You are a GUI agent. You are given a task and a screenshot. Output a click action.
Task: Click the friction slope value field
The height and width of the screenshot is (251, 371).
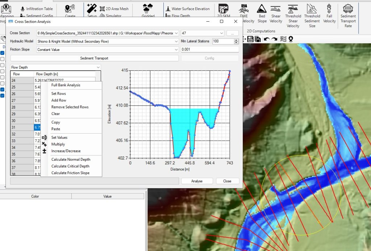pos(209,49)
